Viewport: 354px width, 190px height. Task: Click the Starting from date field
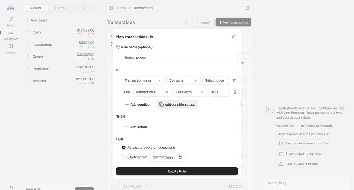(167, 157)
